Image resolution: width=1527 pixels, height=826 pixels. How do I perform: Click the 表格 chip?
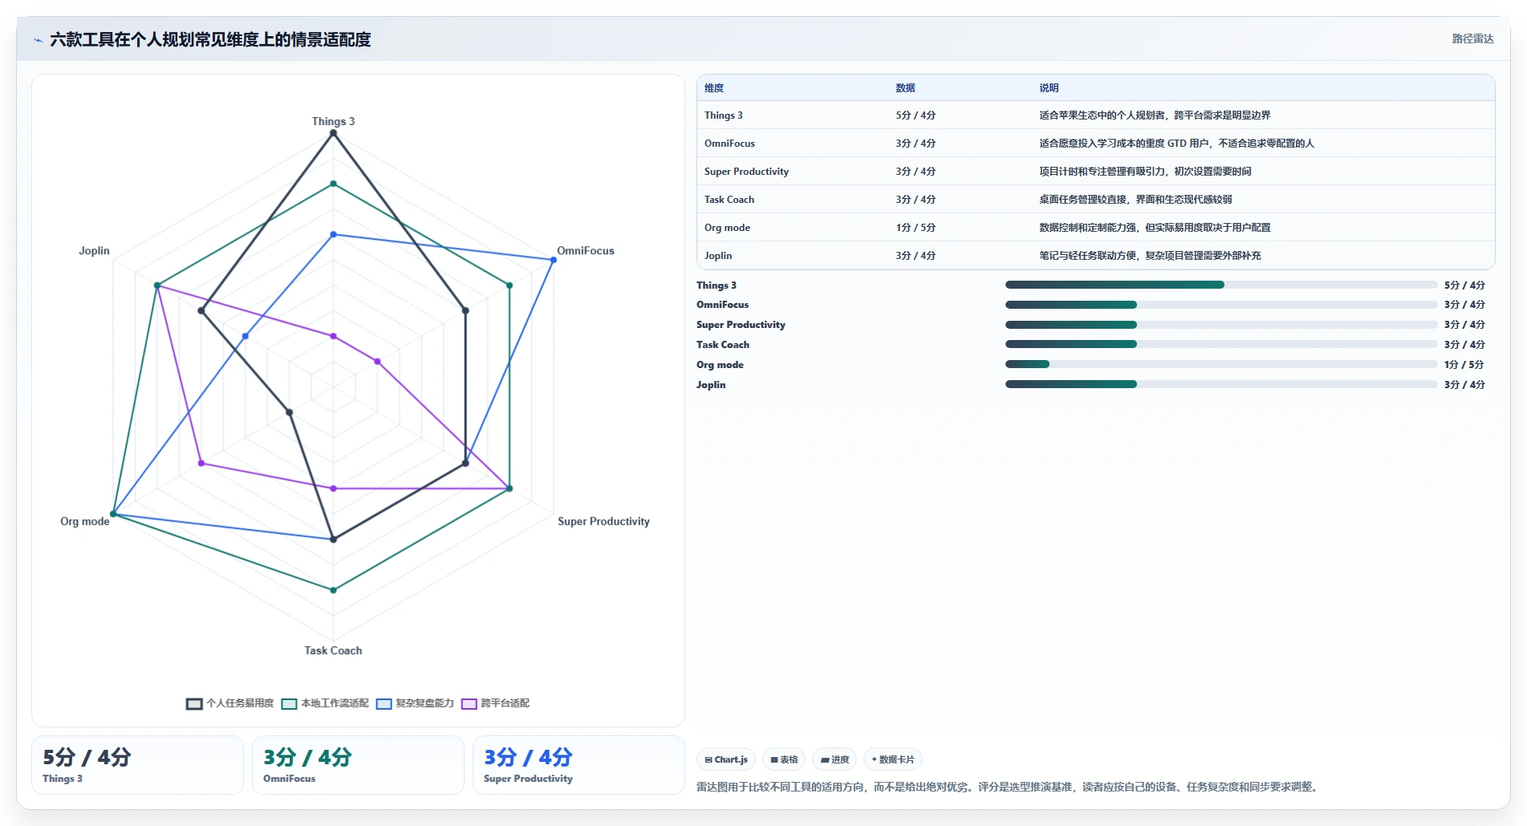tap(784, 759)
